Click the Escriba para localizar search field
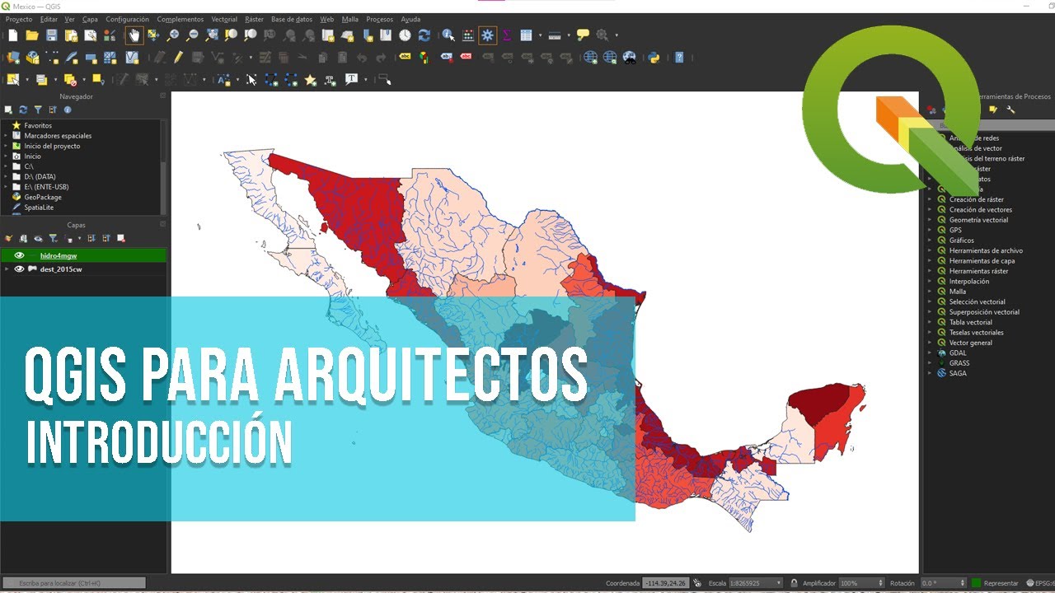The image size is (1055, 593). [74, 583]
